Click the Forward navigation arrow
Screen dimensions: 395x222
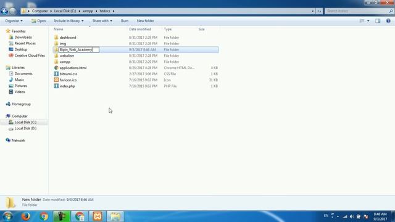[12, 11]
